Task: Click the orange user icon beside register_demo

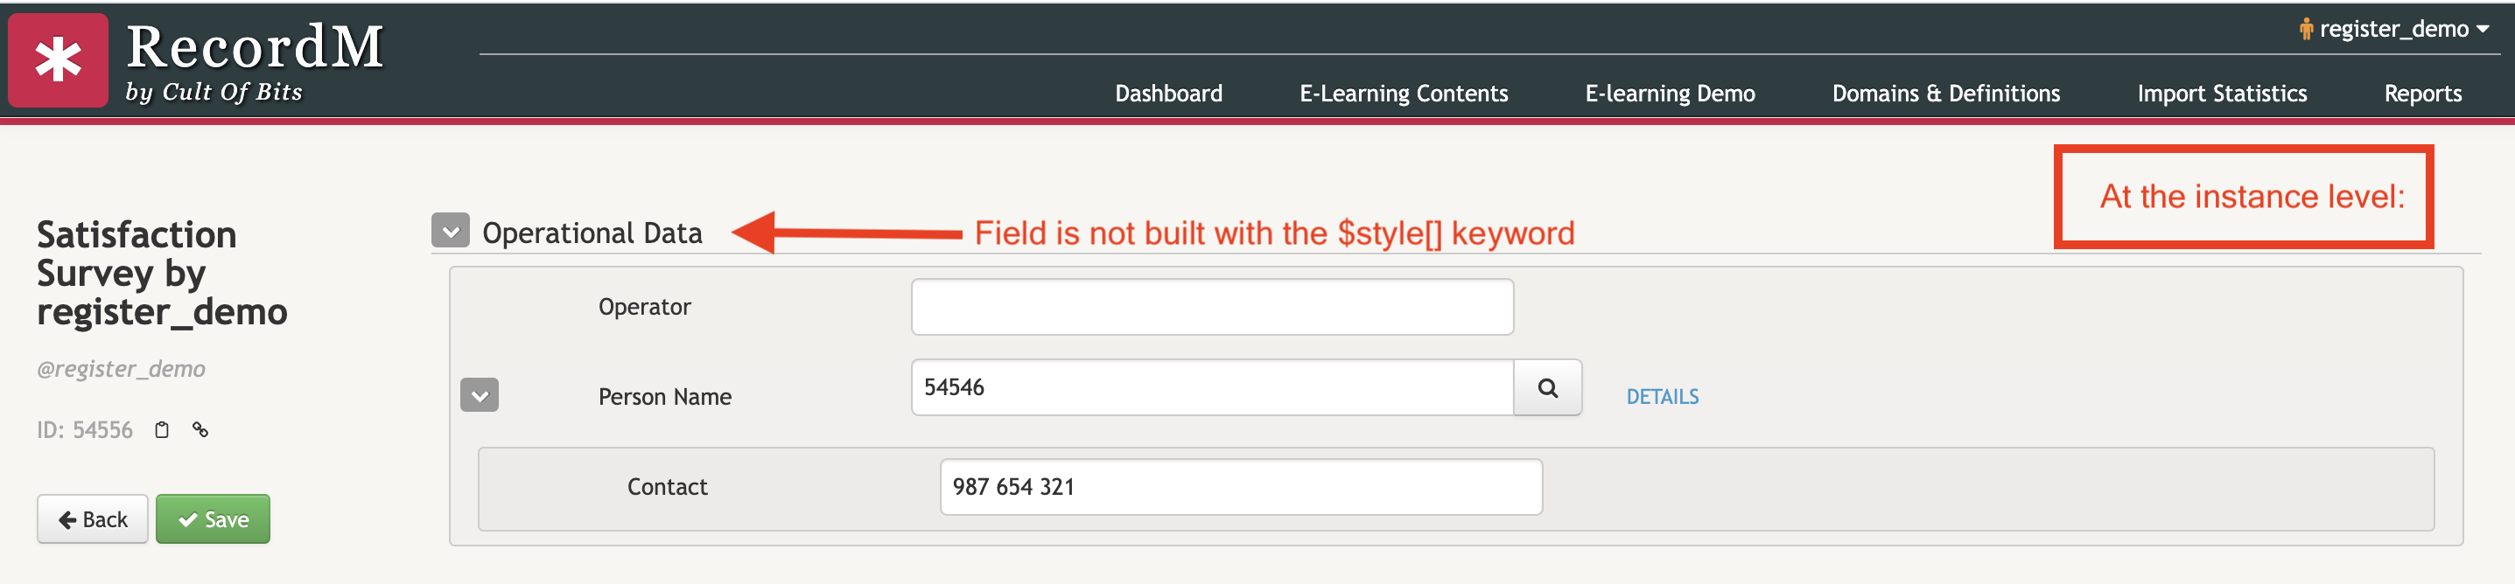Action: [2306, 29]
